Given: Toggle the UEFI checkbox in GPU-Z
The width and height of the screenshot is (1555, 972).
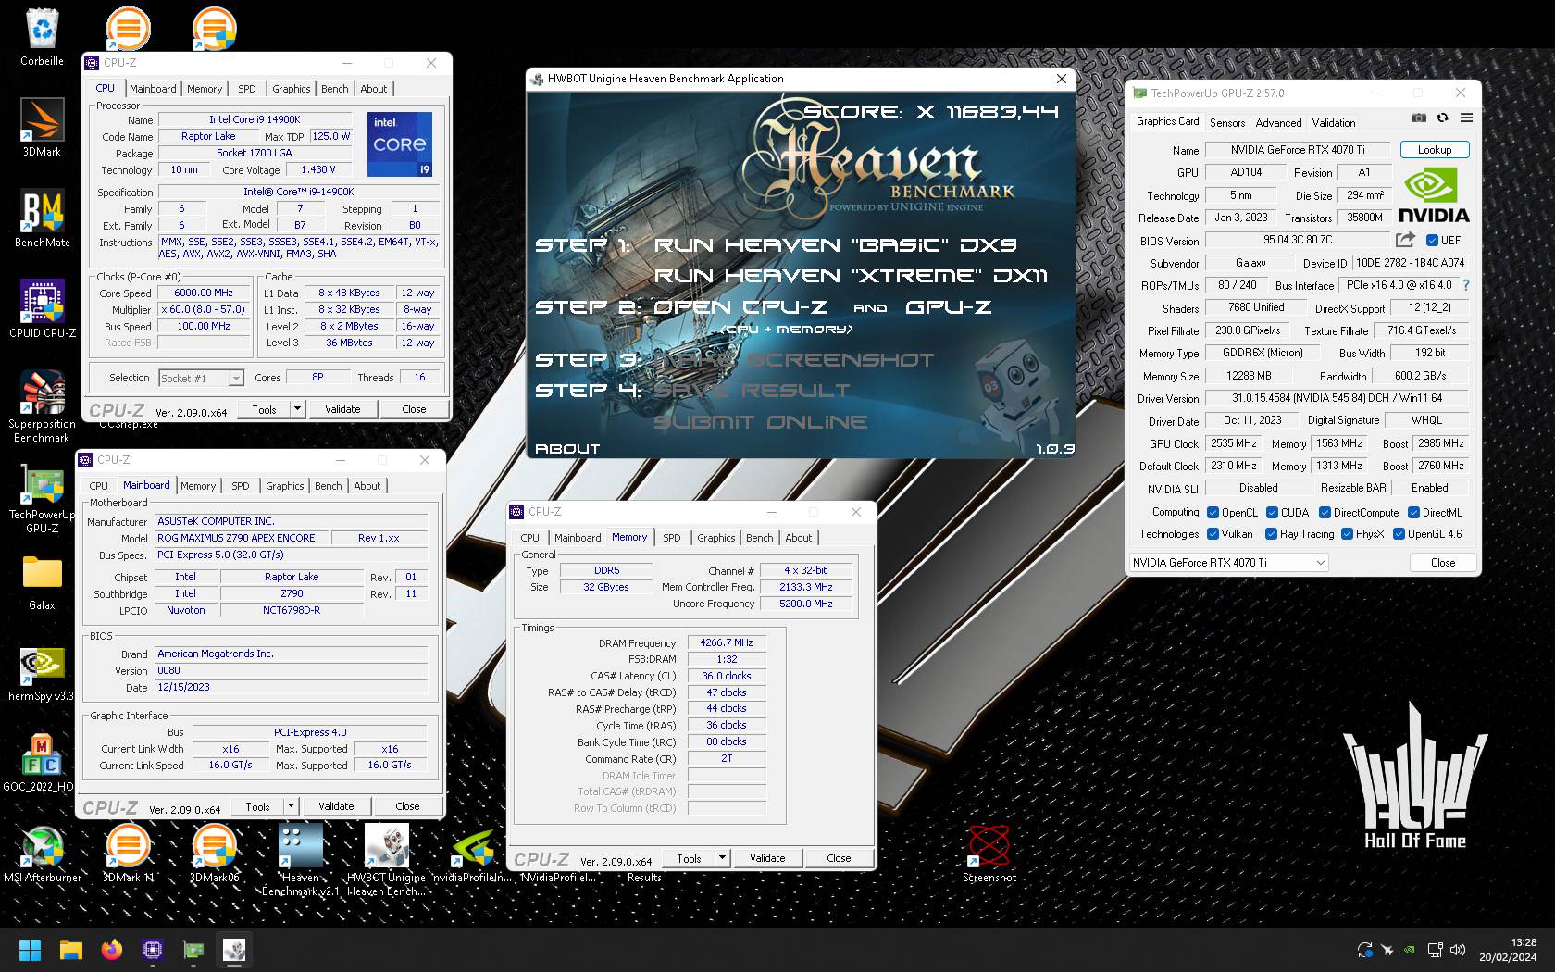Looking at the screenshot, I should 1433,241.
